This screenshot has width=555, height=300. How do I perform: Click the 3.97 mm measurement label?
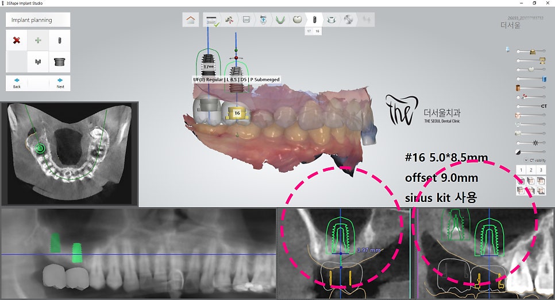(x=368, y=250)
